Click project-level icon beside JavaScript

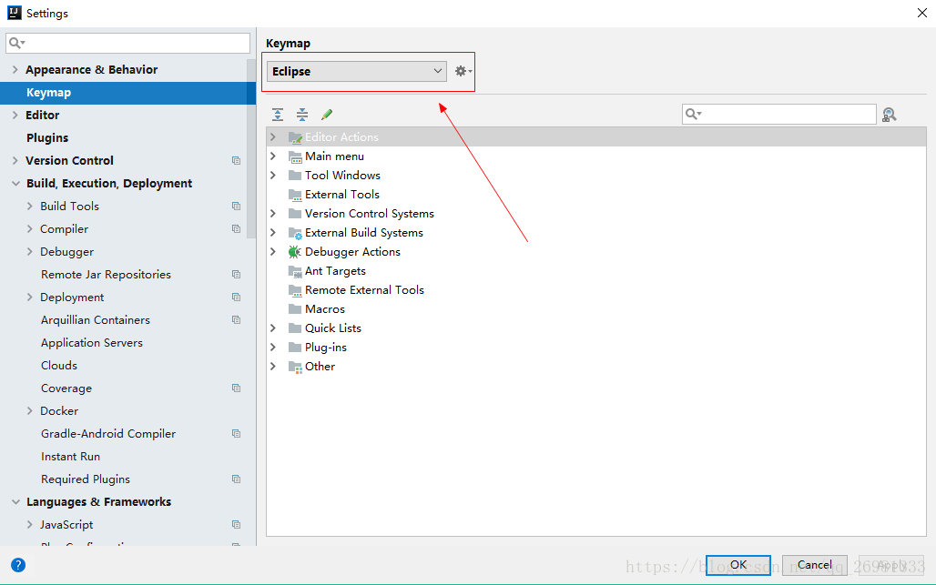237,525
